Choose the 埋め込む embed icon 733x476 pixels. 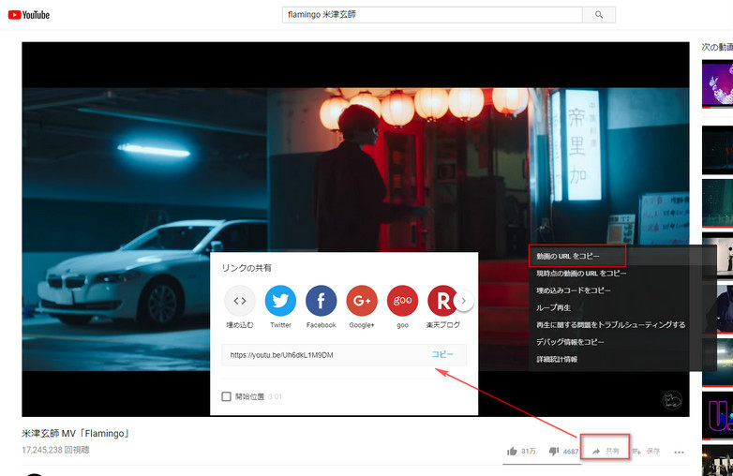click(x=240, y=301)
